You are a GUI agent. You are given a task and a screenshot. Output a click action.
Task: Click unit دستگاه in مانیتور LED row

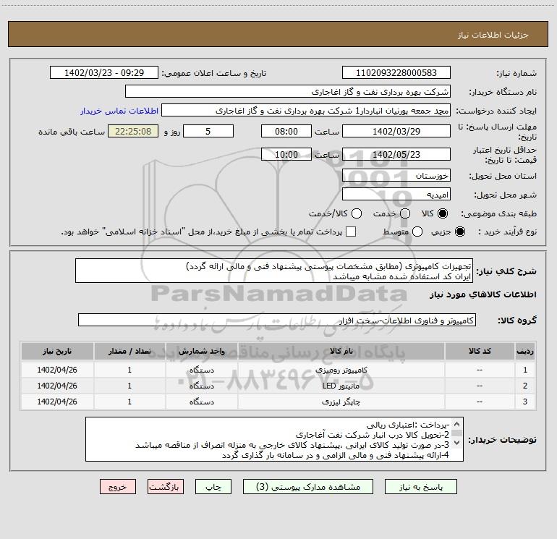(x=201, y=386)
